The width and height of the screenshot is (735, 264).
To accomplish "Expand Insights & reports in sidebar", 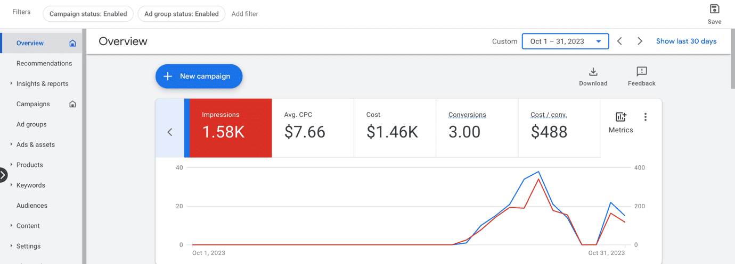I will [42, 84].
